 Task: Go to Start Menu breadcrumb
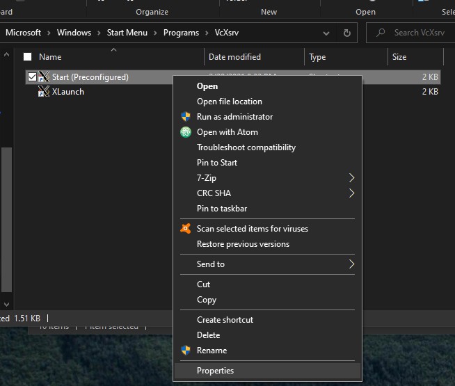[x=127, y=33]
